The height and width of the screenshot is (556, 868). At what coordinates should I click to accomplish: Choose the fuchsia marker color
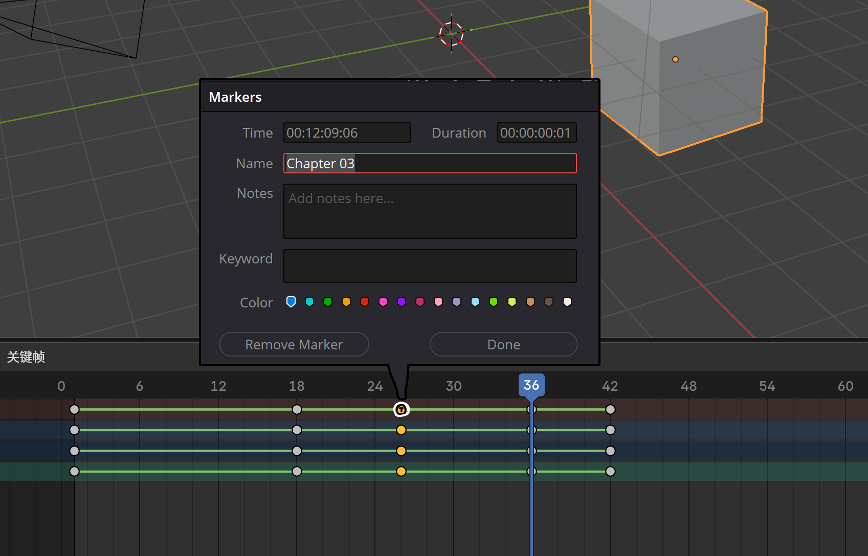(x=420, y=302)
